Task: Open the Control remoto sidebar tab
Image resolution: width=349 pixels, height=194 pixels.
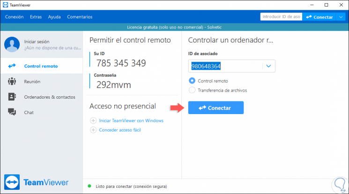Action: point(42,66)
